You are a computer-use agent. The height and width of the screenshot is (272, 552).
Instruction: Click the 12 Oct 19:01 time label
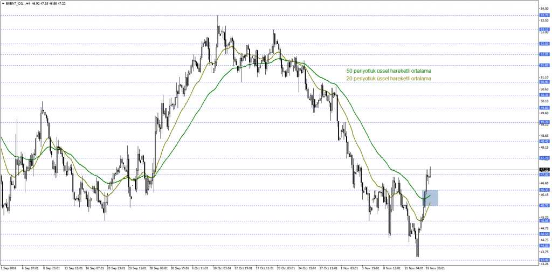point(244,268)
